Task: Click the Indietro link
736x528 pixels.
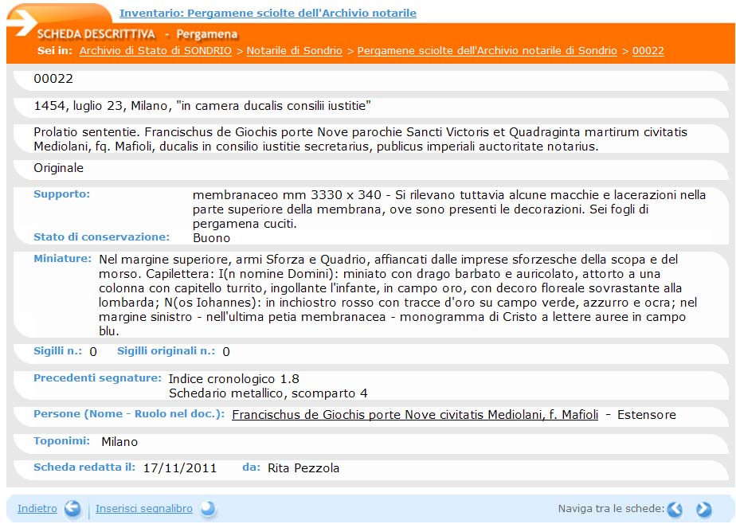Action: (x=37, y=509)
